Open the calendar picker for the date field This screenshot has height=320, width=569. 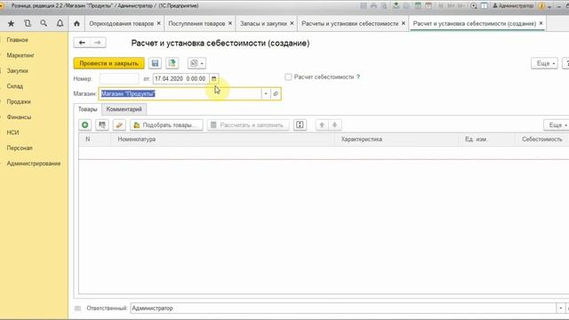pos(213,79)
